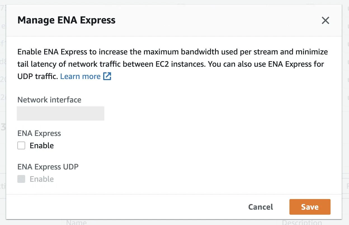Screen dimensions: 349x225
Task: Select the external-launch icon in the description text
Action: [x=108, y=76]
